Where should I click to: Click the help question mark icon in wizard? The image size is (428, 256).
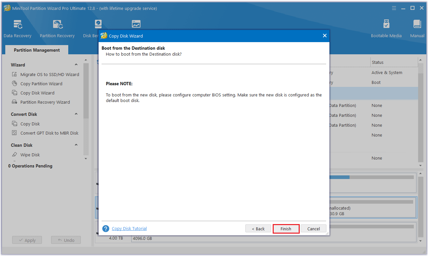coord(106,229)
